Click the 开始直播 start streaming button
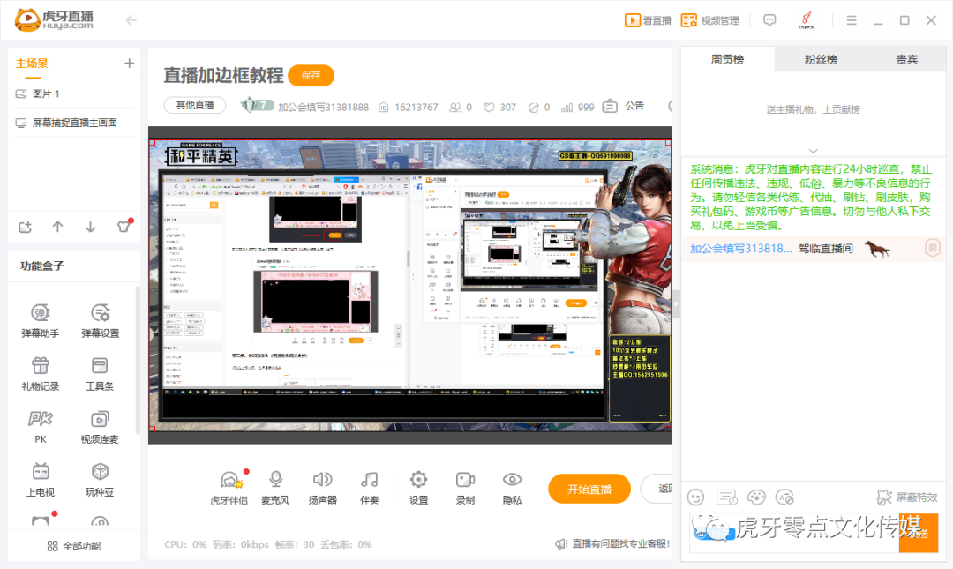 point(589,489)
